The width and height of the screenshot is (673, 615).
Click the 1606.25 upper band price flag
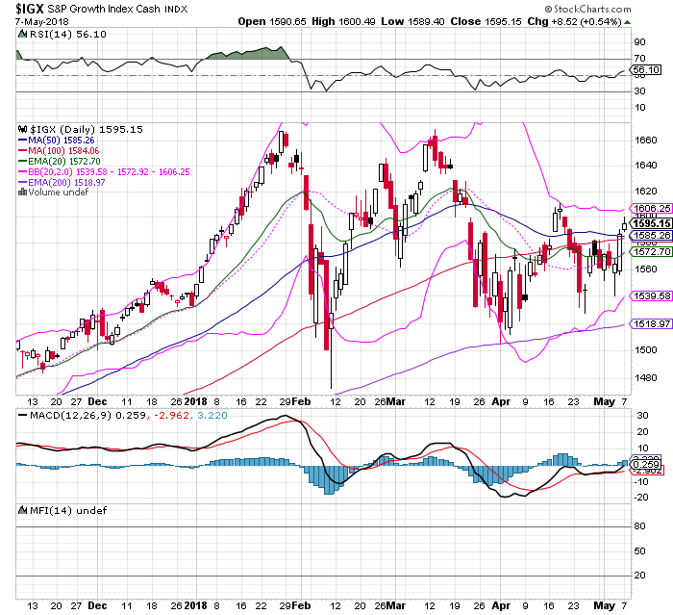tap(650, 209)
